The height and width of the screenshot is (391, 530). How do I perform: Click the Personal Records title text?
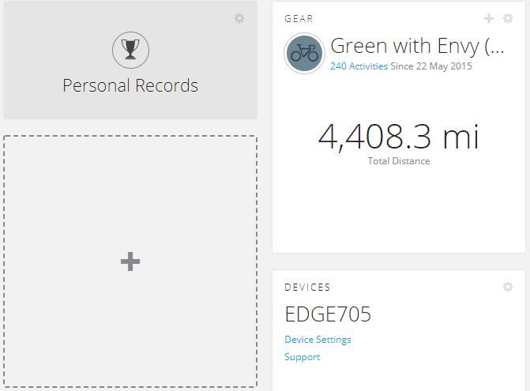pos(130,85)
